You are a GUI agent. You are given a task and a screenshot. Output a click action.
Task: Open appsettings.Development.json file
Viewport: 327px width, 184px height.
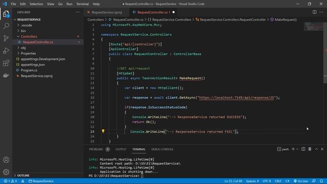click(43, 59)
